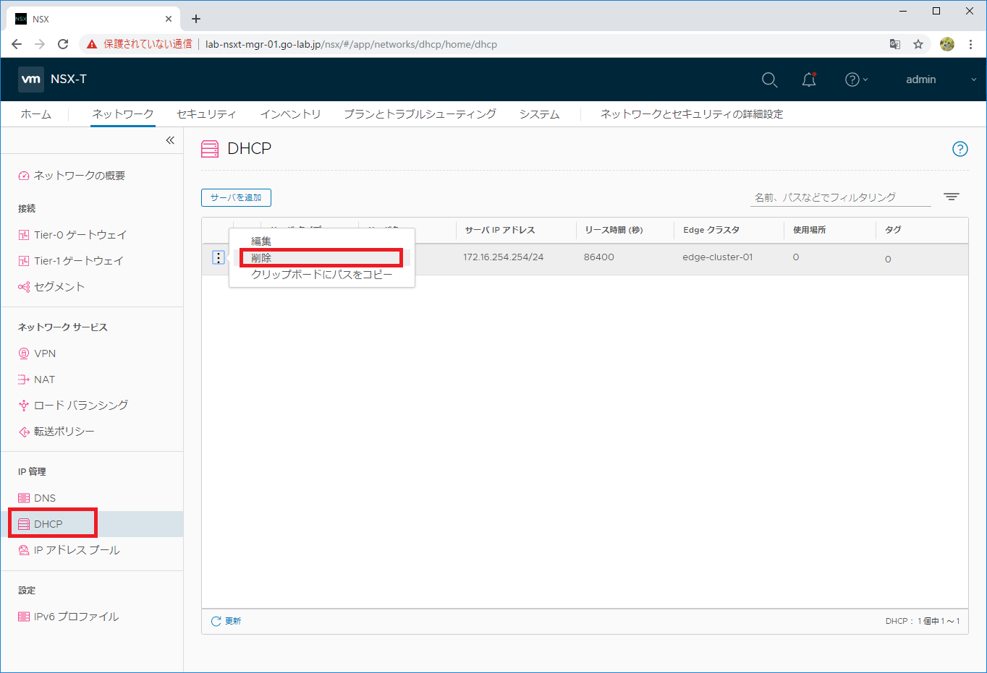Click the refresh (更新) icon
The image size is (987, 673).
(x=216, y=621)
